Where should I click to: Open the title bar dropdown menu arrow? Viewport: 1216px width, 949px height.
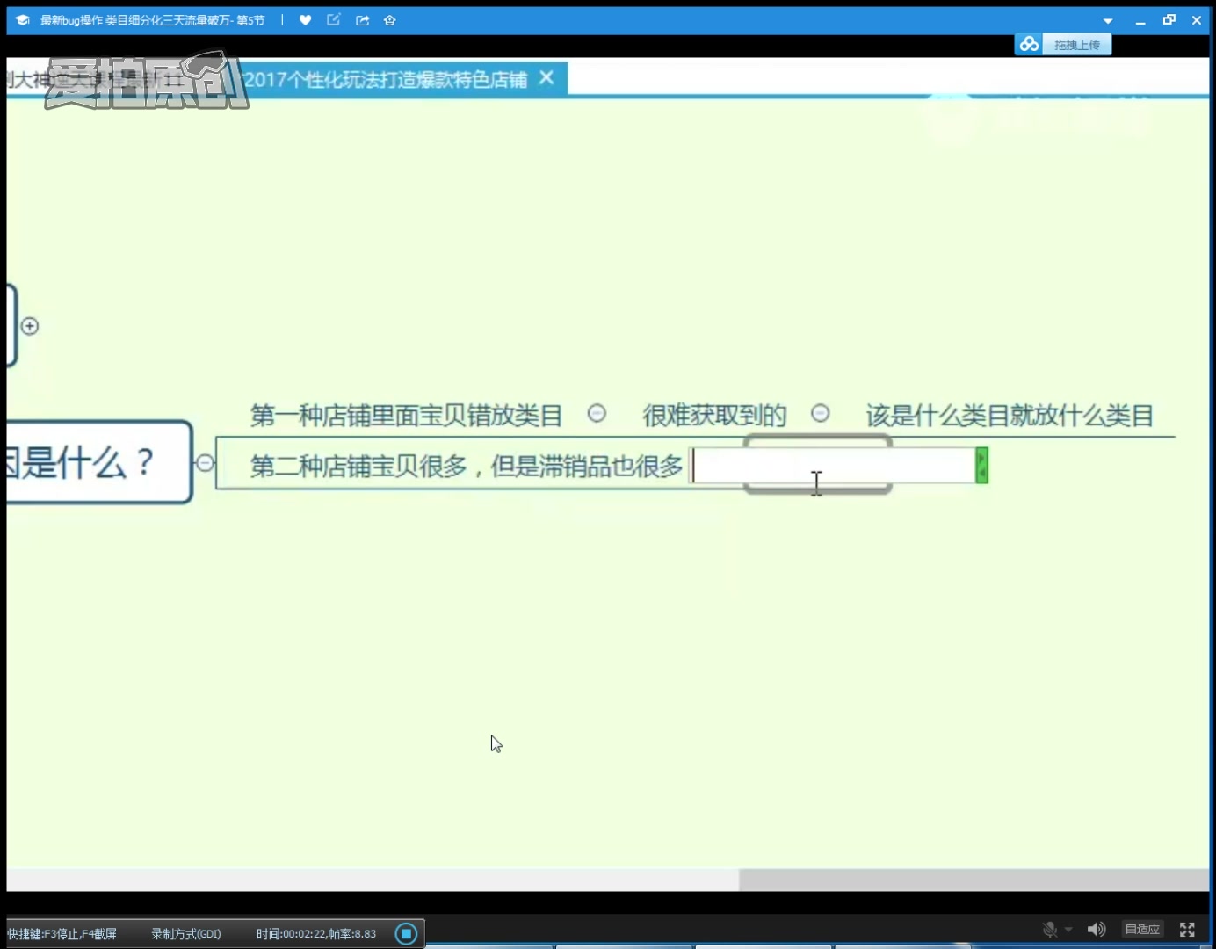[1108, 21]
